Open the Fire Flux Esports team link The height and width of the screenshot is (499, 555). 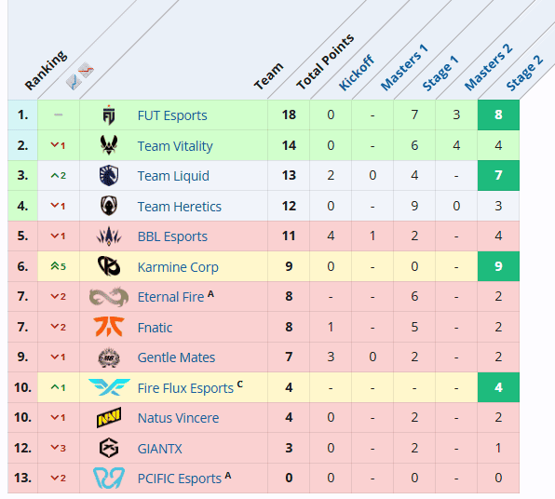(185, 388)
